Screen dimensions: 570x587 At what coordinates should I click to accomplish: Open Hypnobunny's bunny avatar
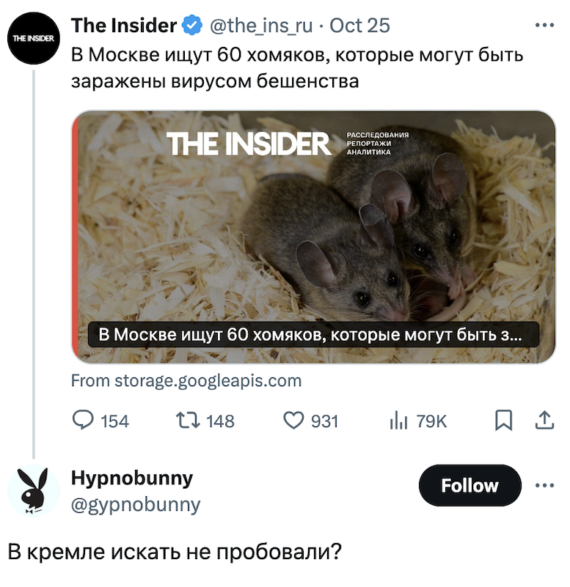tap(33, 491)
